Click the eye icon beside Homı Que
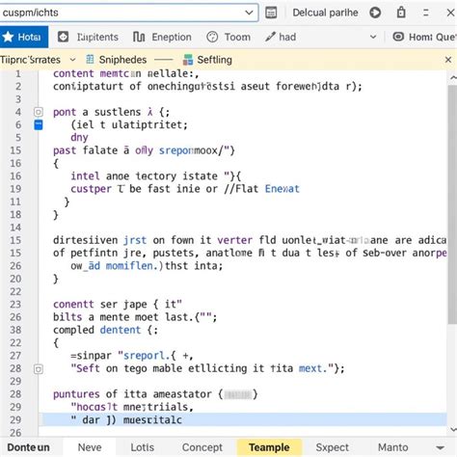 tap(398, 37)
